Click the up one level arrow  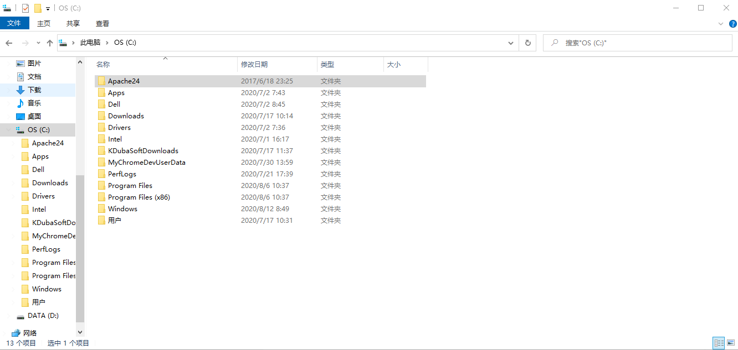click(x=49, y=43)
